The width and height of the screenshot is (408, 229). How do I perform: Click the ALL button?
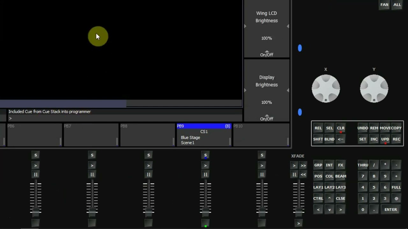pos(397,5)
